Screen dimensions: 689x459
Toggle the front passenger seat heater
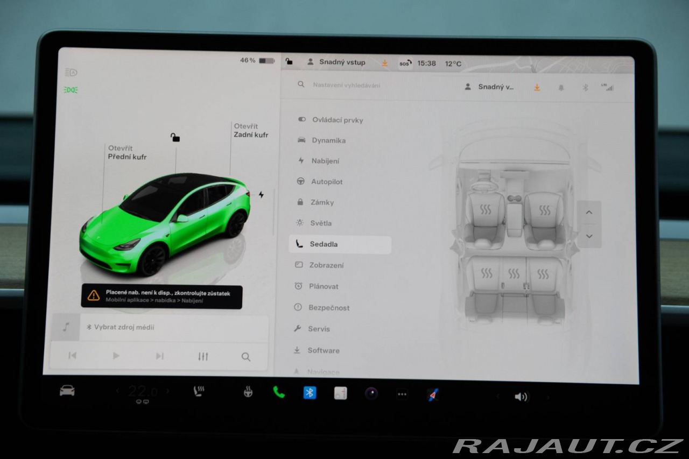545,210
